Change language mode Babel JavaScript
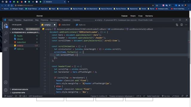This screenshot has height=107, width=191. click(x=153, y=96)
